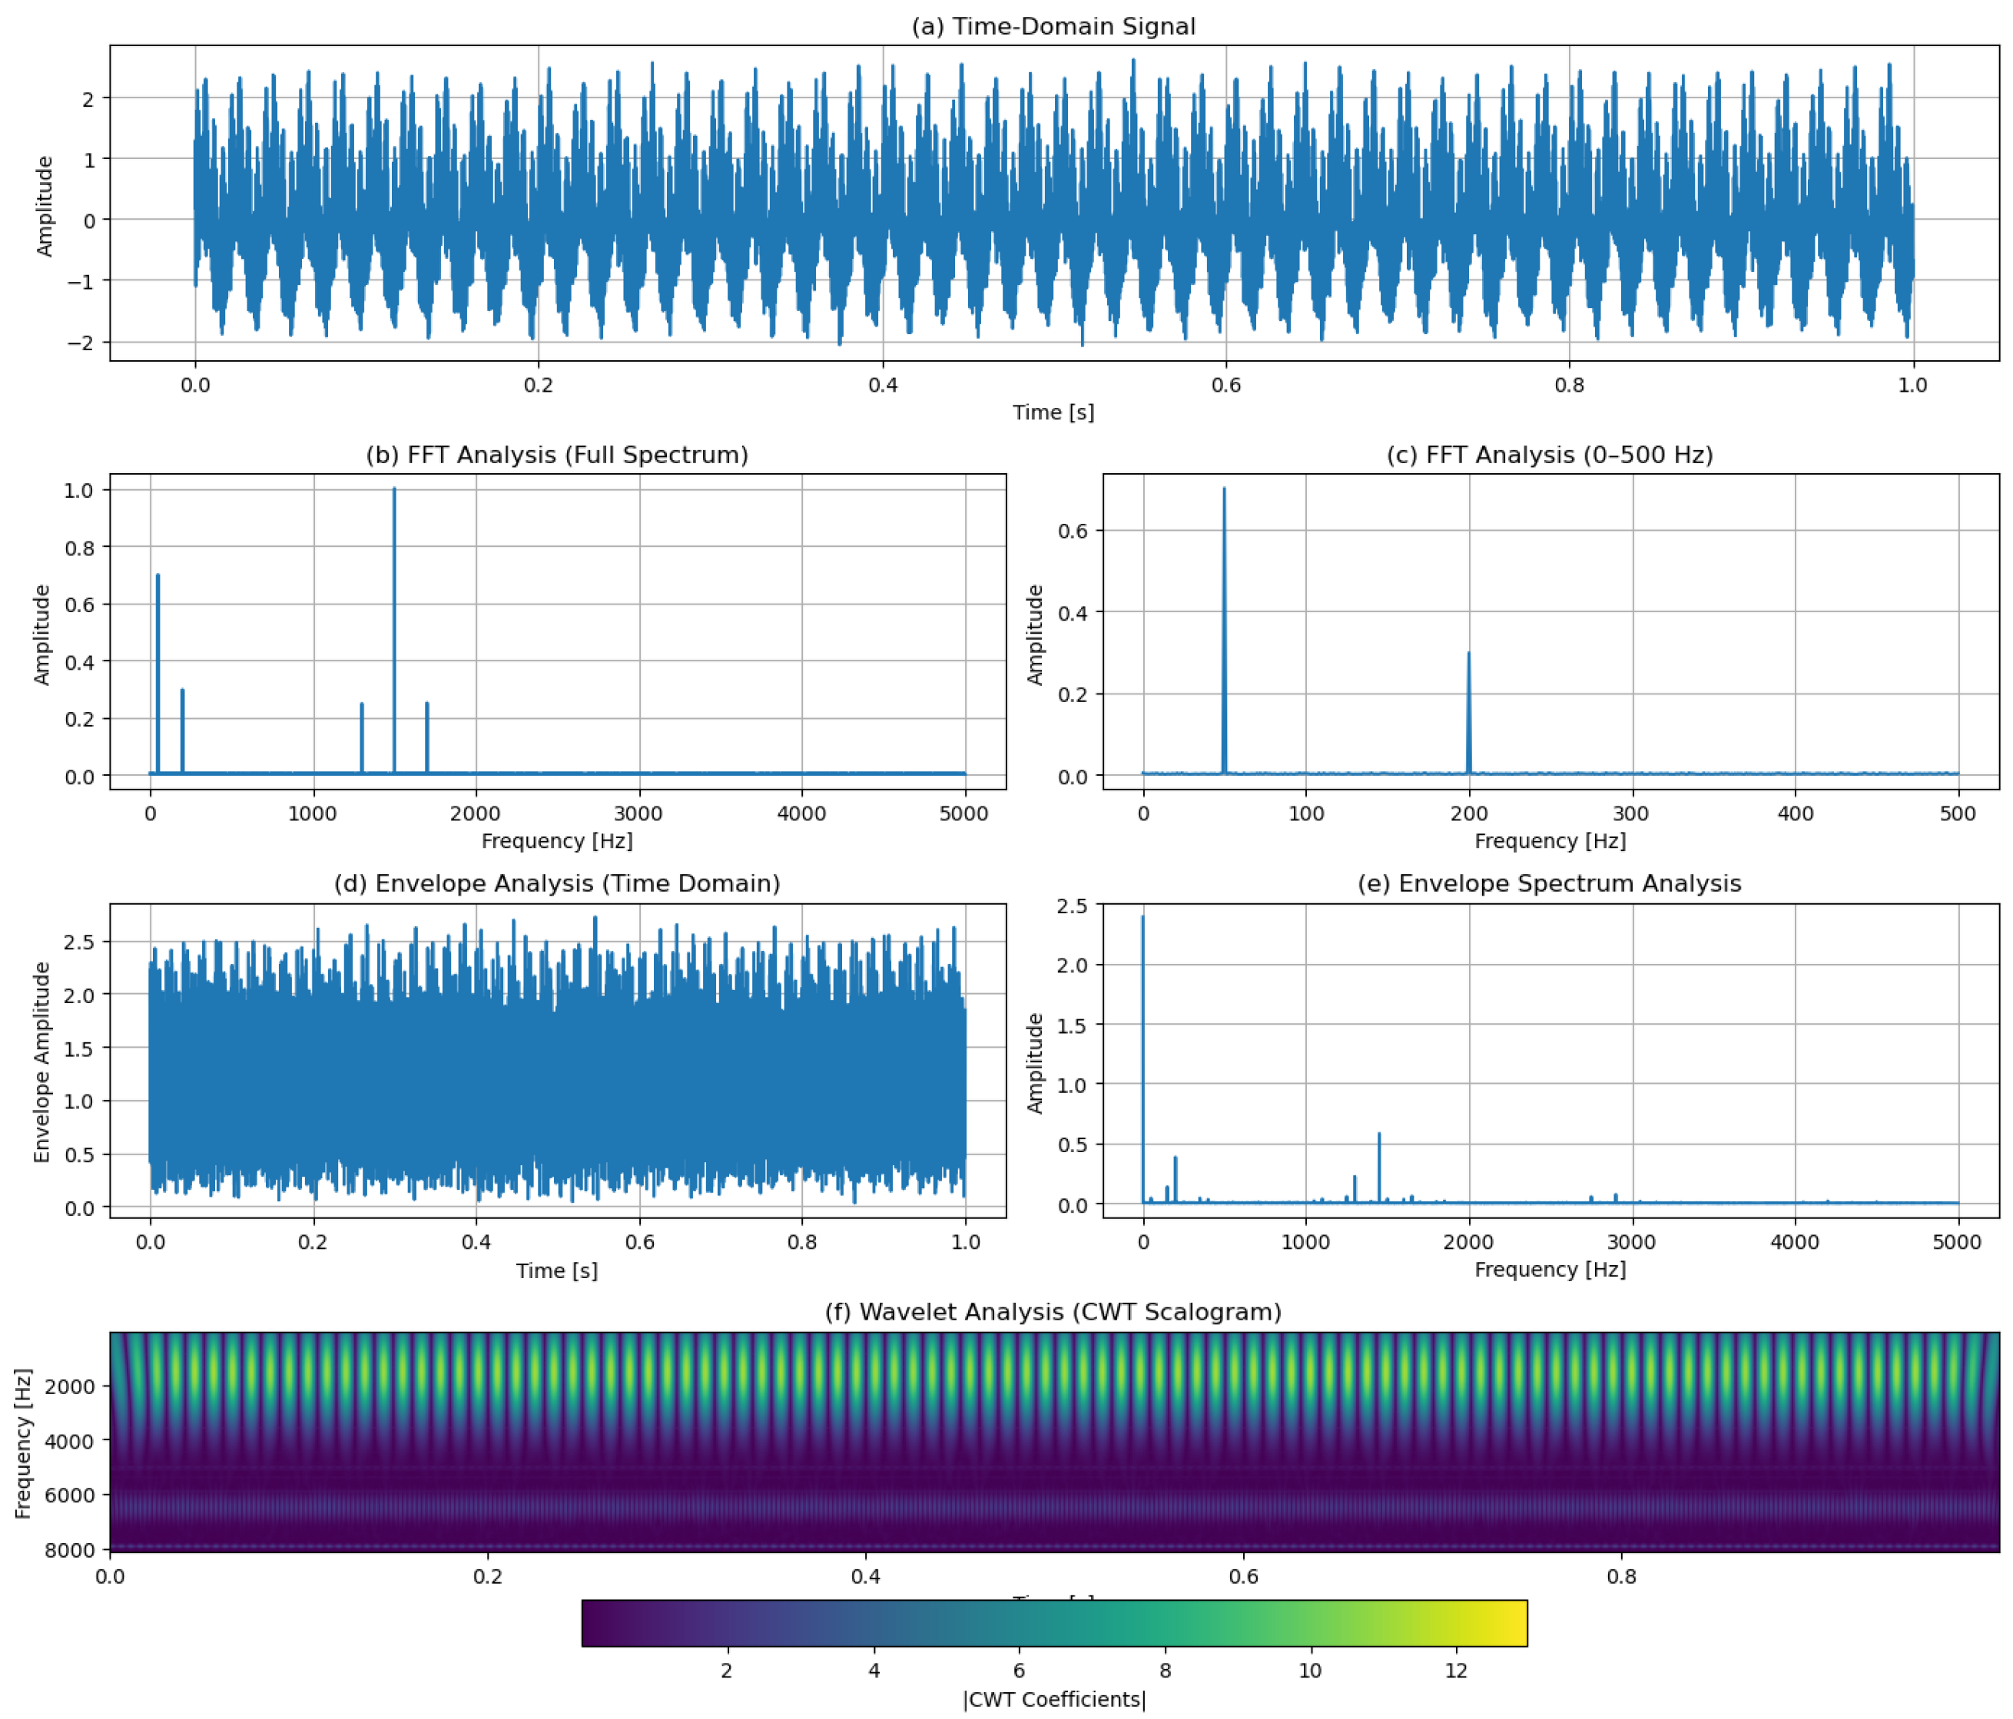Click x-tick '0.8' under the CWT scalogram
Viewport: 2013px width, 1719px height.
(1620, 1576)
